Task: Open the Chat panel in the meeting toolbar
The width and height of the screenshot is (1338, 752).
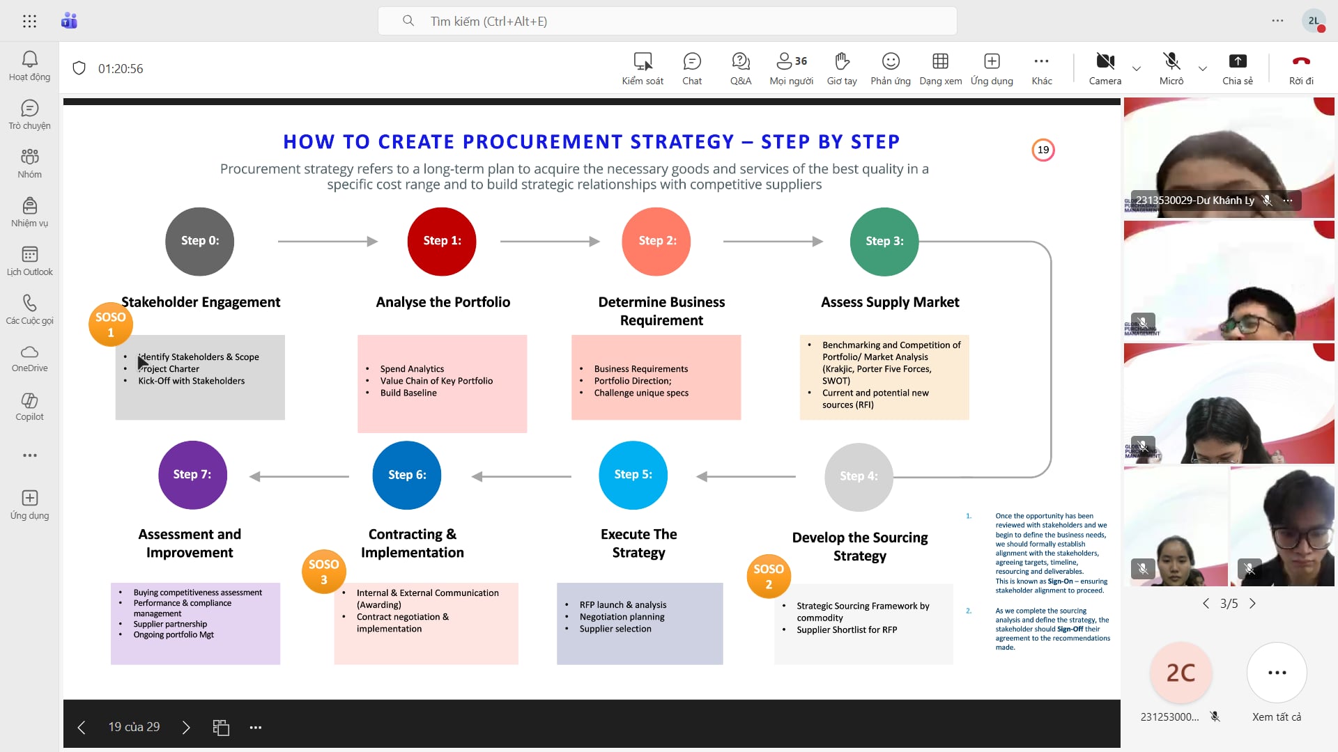Action: (x=691, y=68)
